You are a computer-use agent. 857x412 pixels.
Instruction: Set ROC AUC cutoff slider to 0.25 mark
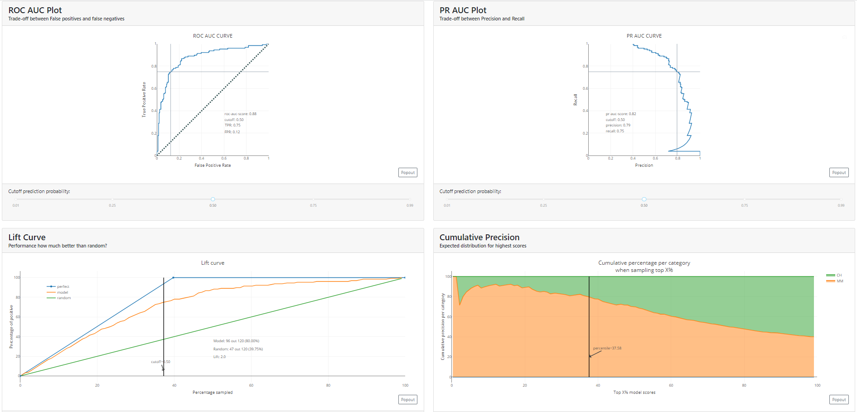[x=112, y=199]
